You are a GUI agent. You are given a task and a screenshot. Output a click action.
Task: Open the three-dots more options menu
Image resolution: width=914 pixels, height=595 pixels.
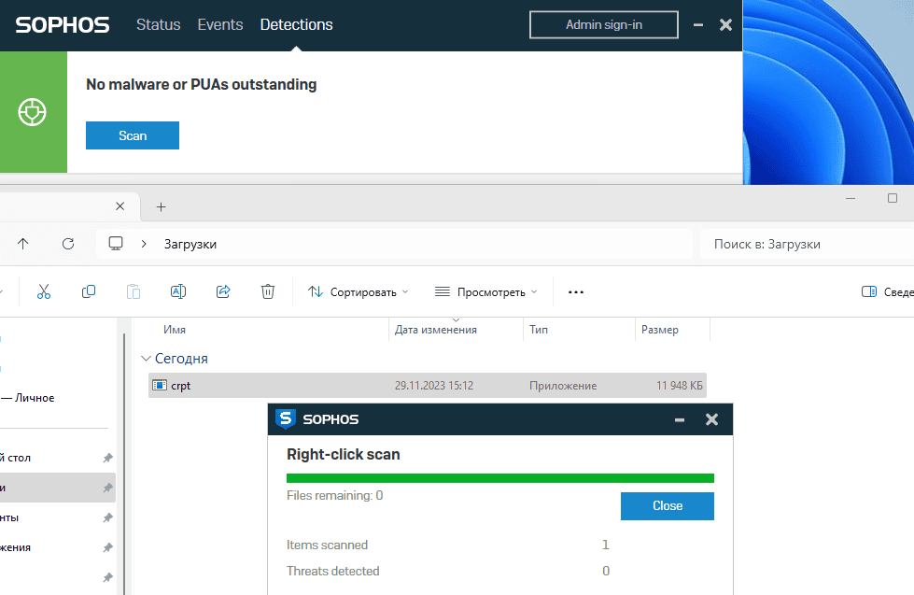(x=576, y=292)
